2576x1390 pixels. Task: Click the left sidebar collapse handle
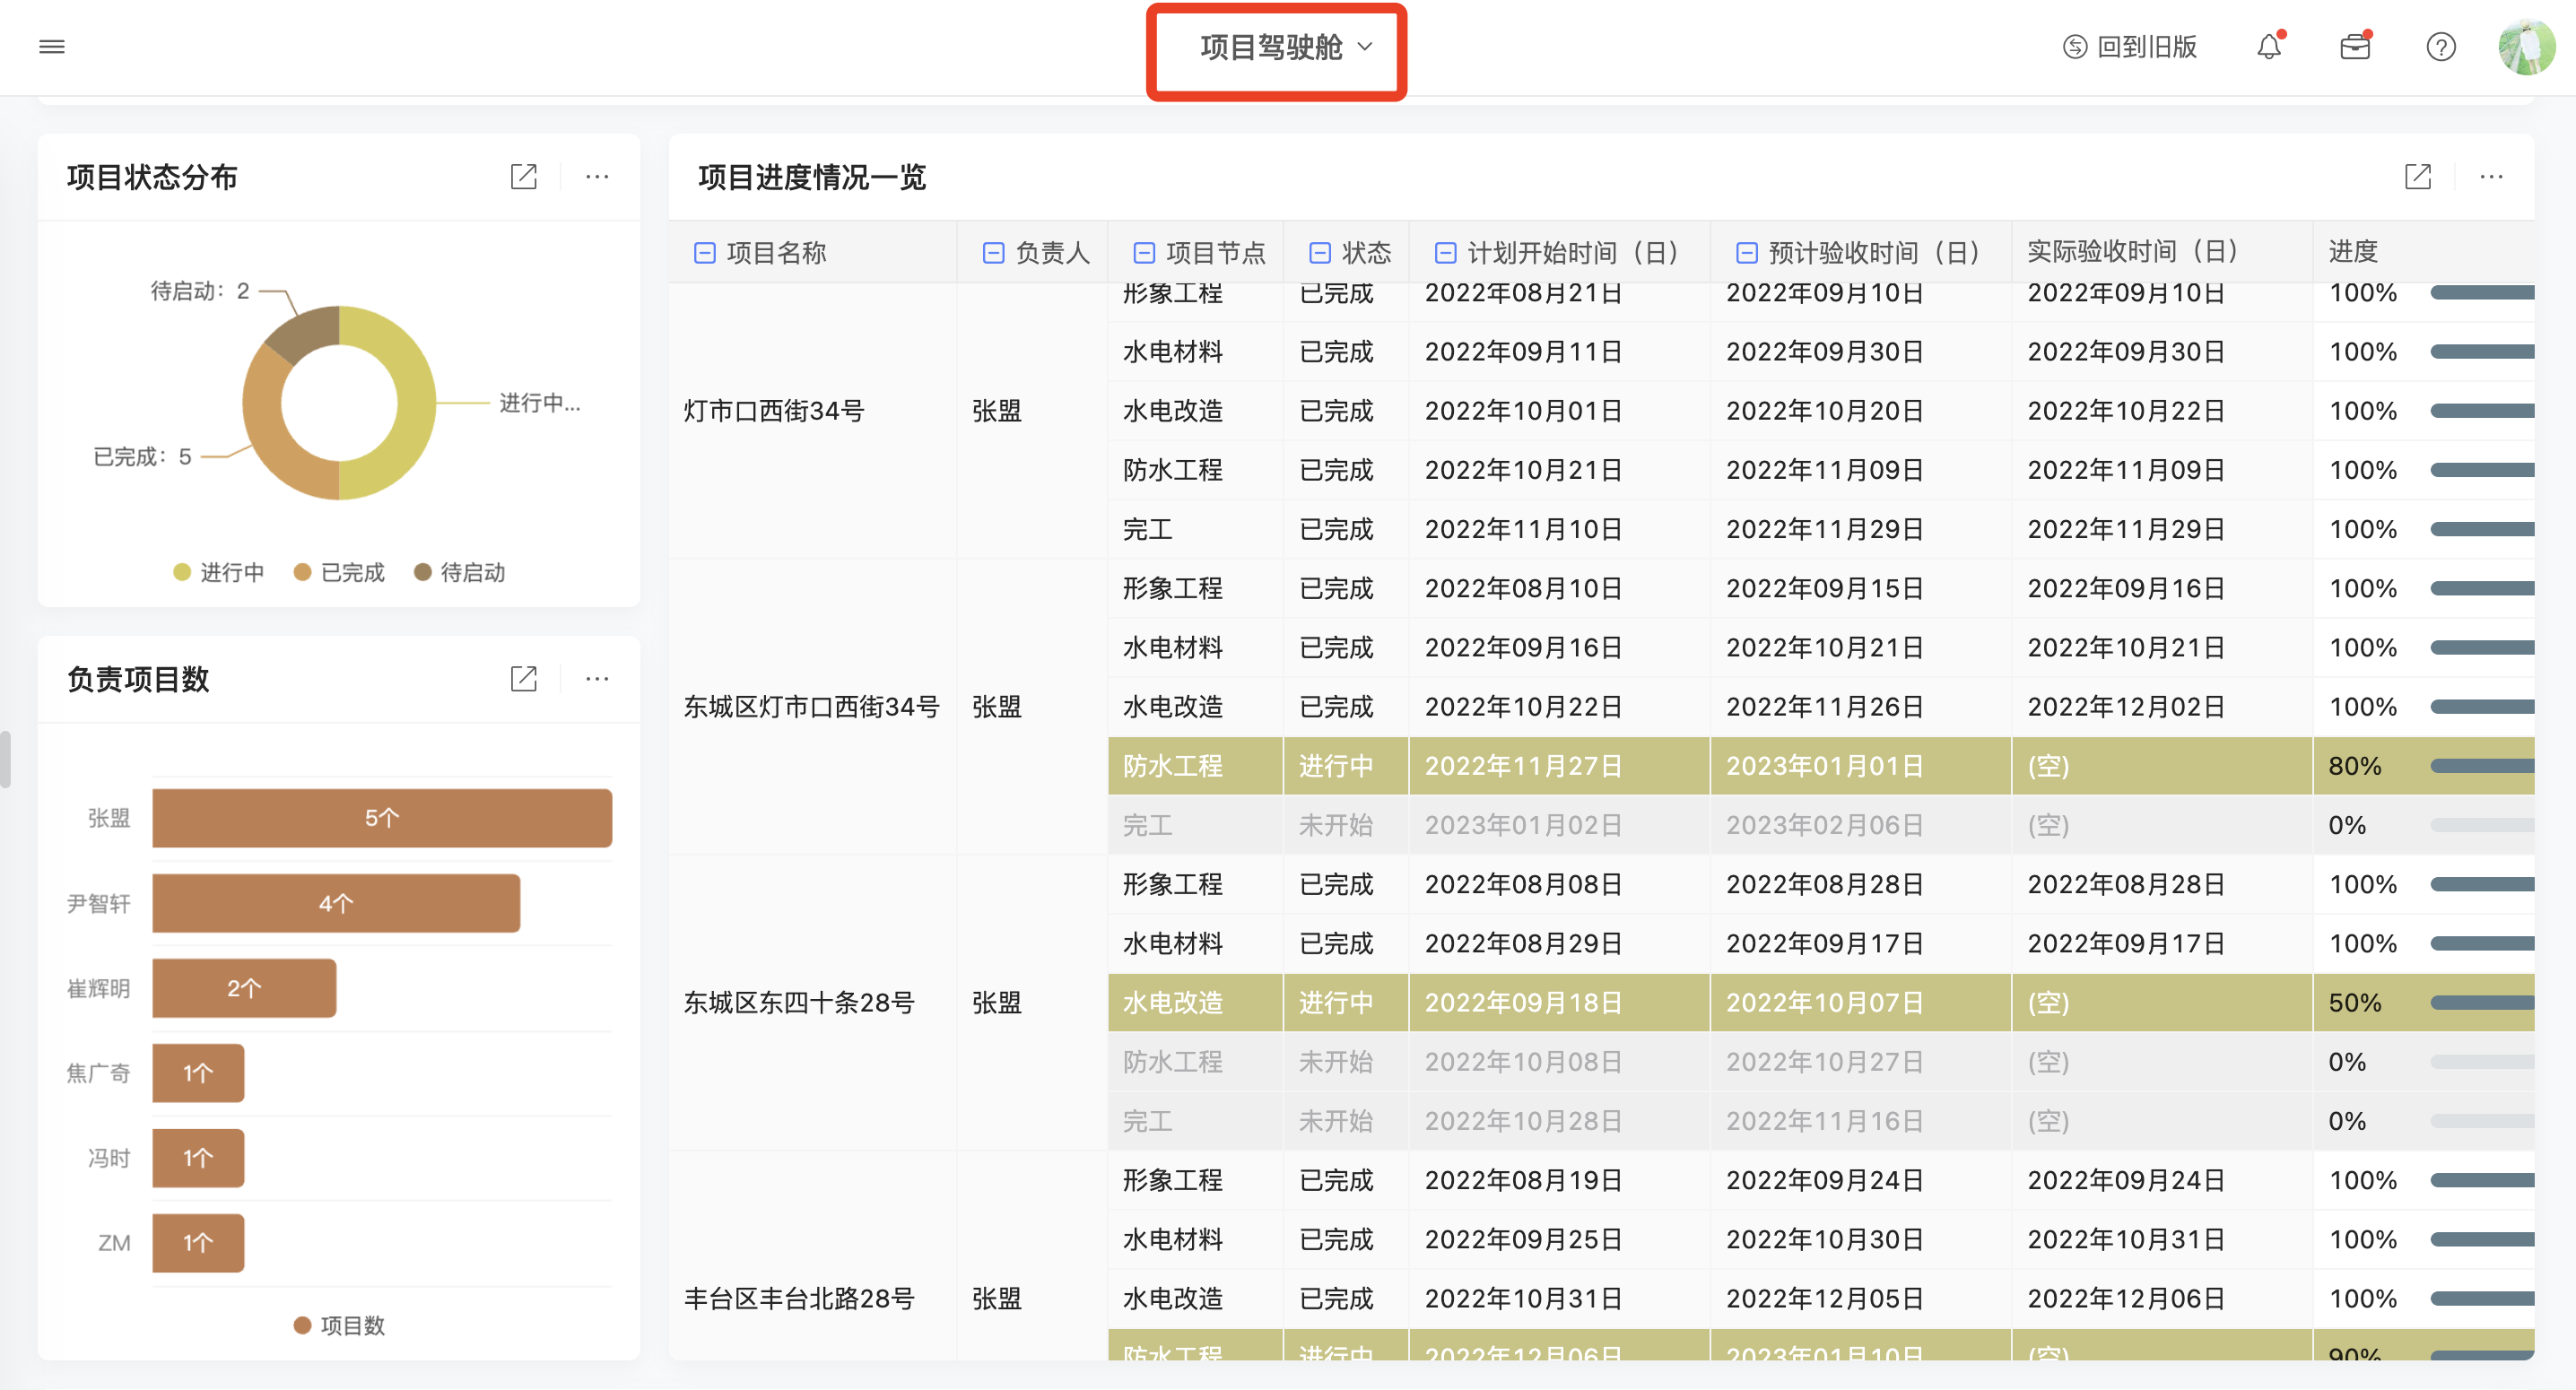tap(5, 760)
